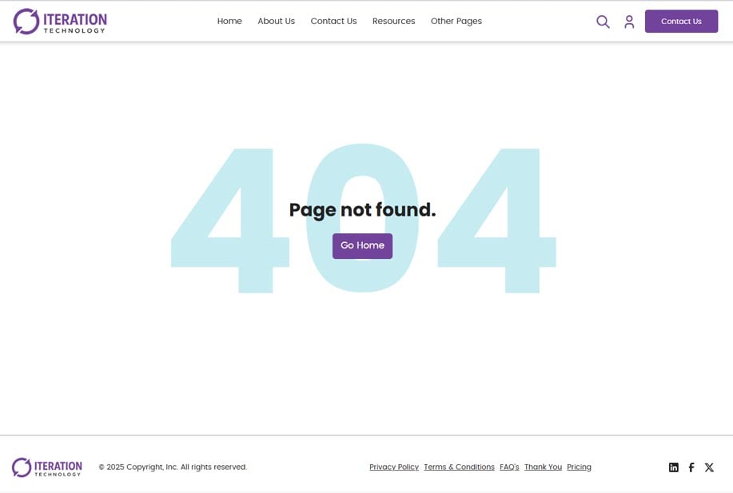Click the Iteration Technology footer logo

46,467
